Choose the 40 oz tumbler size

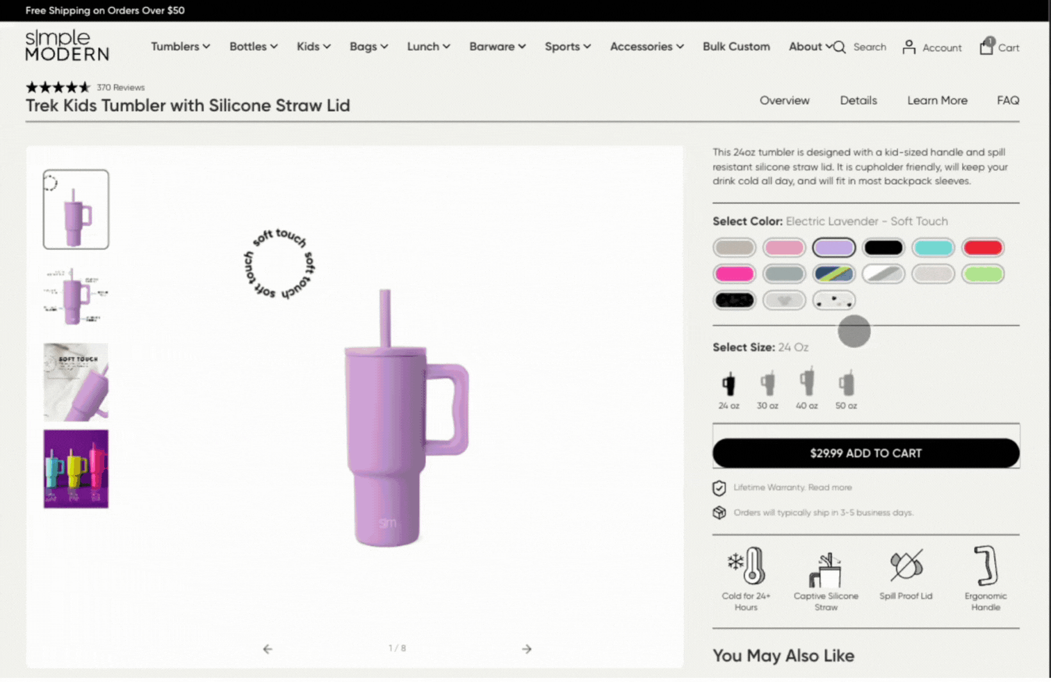[807, 389]
